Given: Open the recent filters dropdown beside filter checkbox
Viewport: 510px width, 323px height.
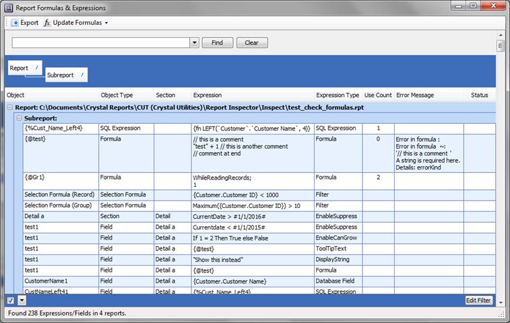Looking at the screenshot, I should 22,300.
